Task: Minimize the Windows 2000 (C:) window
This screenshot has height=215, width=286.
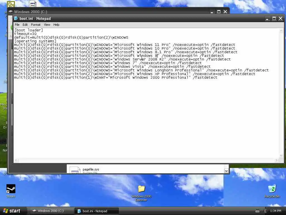Action: pyautogui.click(x=212, y=12)
